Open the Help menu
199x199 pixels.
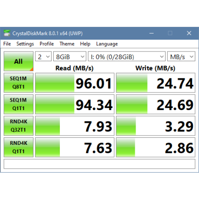tap(85, 44)
